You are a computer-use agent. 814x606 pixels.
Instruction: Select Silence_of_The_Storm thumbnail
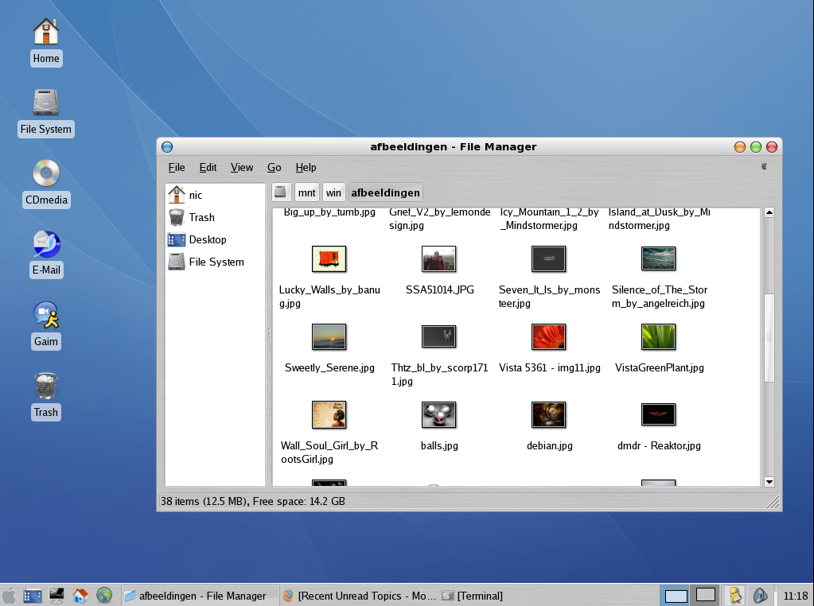[x=659, y=259]
